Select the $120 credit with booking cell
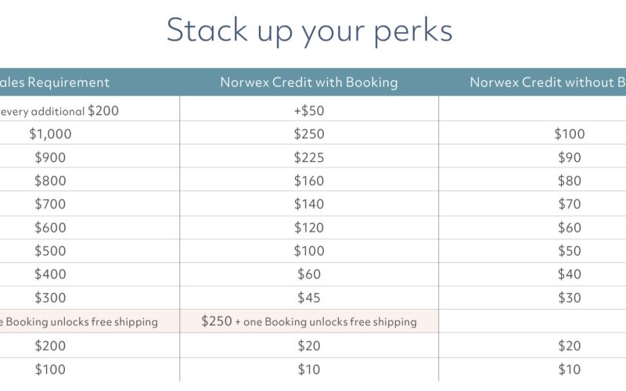Viewport: 626px width, 391px height. [x=308, y=228]
